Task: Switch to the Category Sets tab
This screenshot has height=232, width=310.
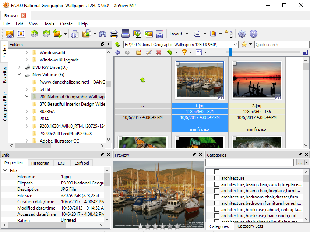Action: 250,226
